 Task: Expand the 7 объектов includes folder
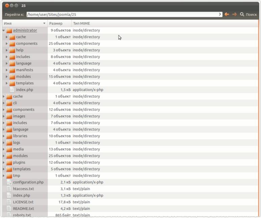3,123
